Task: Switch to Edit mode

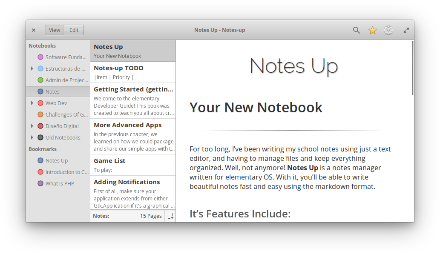Action: (x=74, y=30)
